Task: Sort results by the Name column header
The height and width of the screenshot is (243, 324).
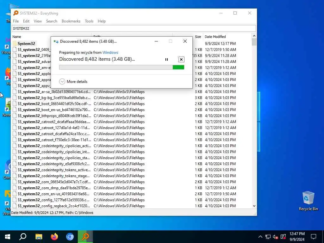Action: click(52, 37)
